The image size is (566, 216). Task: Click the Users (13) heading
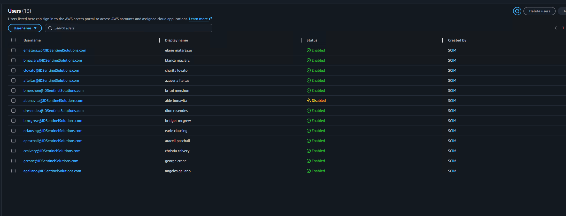pos(20,11)
